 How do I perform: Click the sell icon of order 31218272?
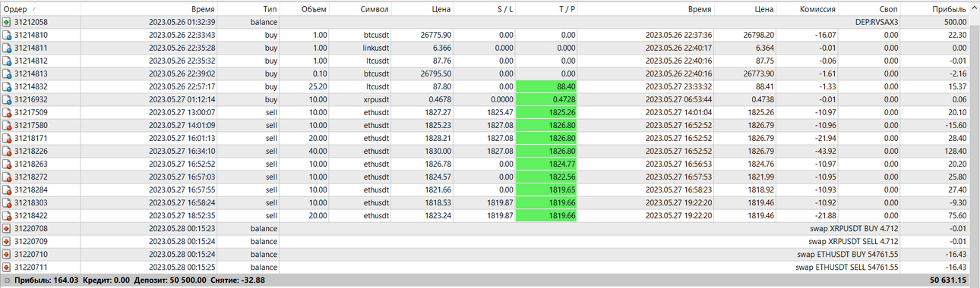pos(7,177)
